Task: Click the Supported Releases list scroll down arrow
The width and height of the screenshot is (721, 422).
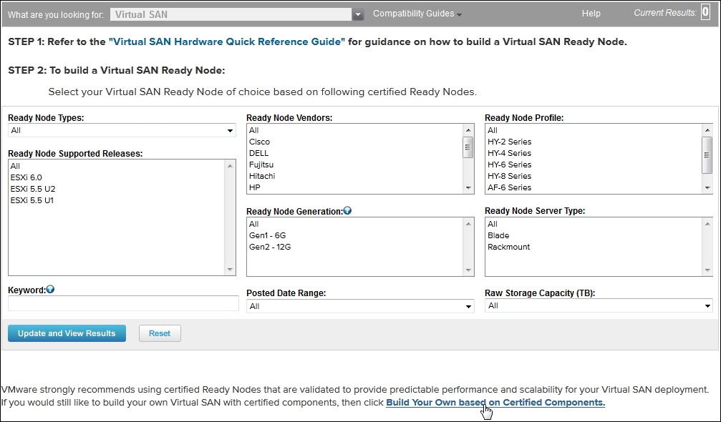Action: pyautogui.click(x=230, y=270)
